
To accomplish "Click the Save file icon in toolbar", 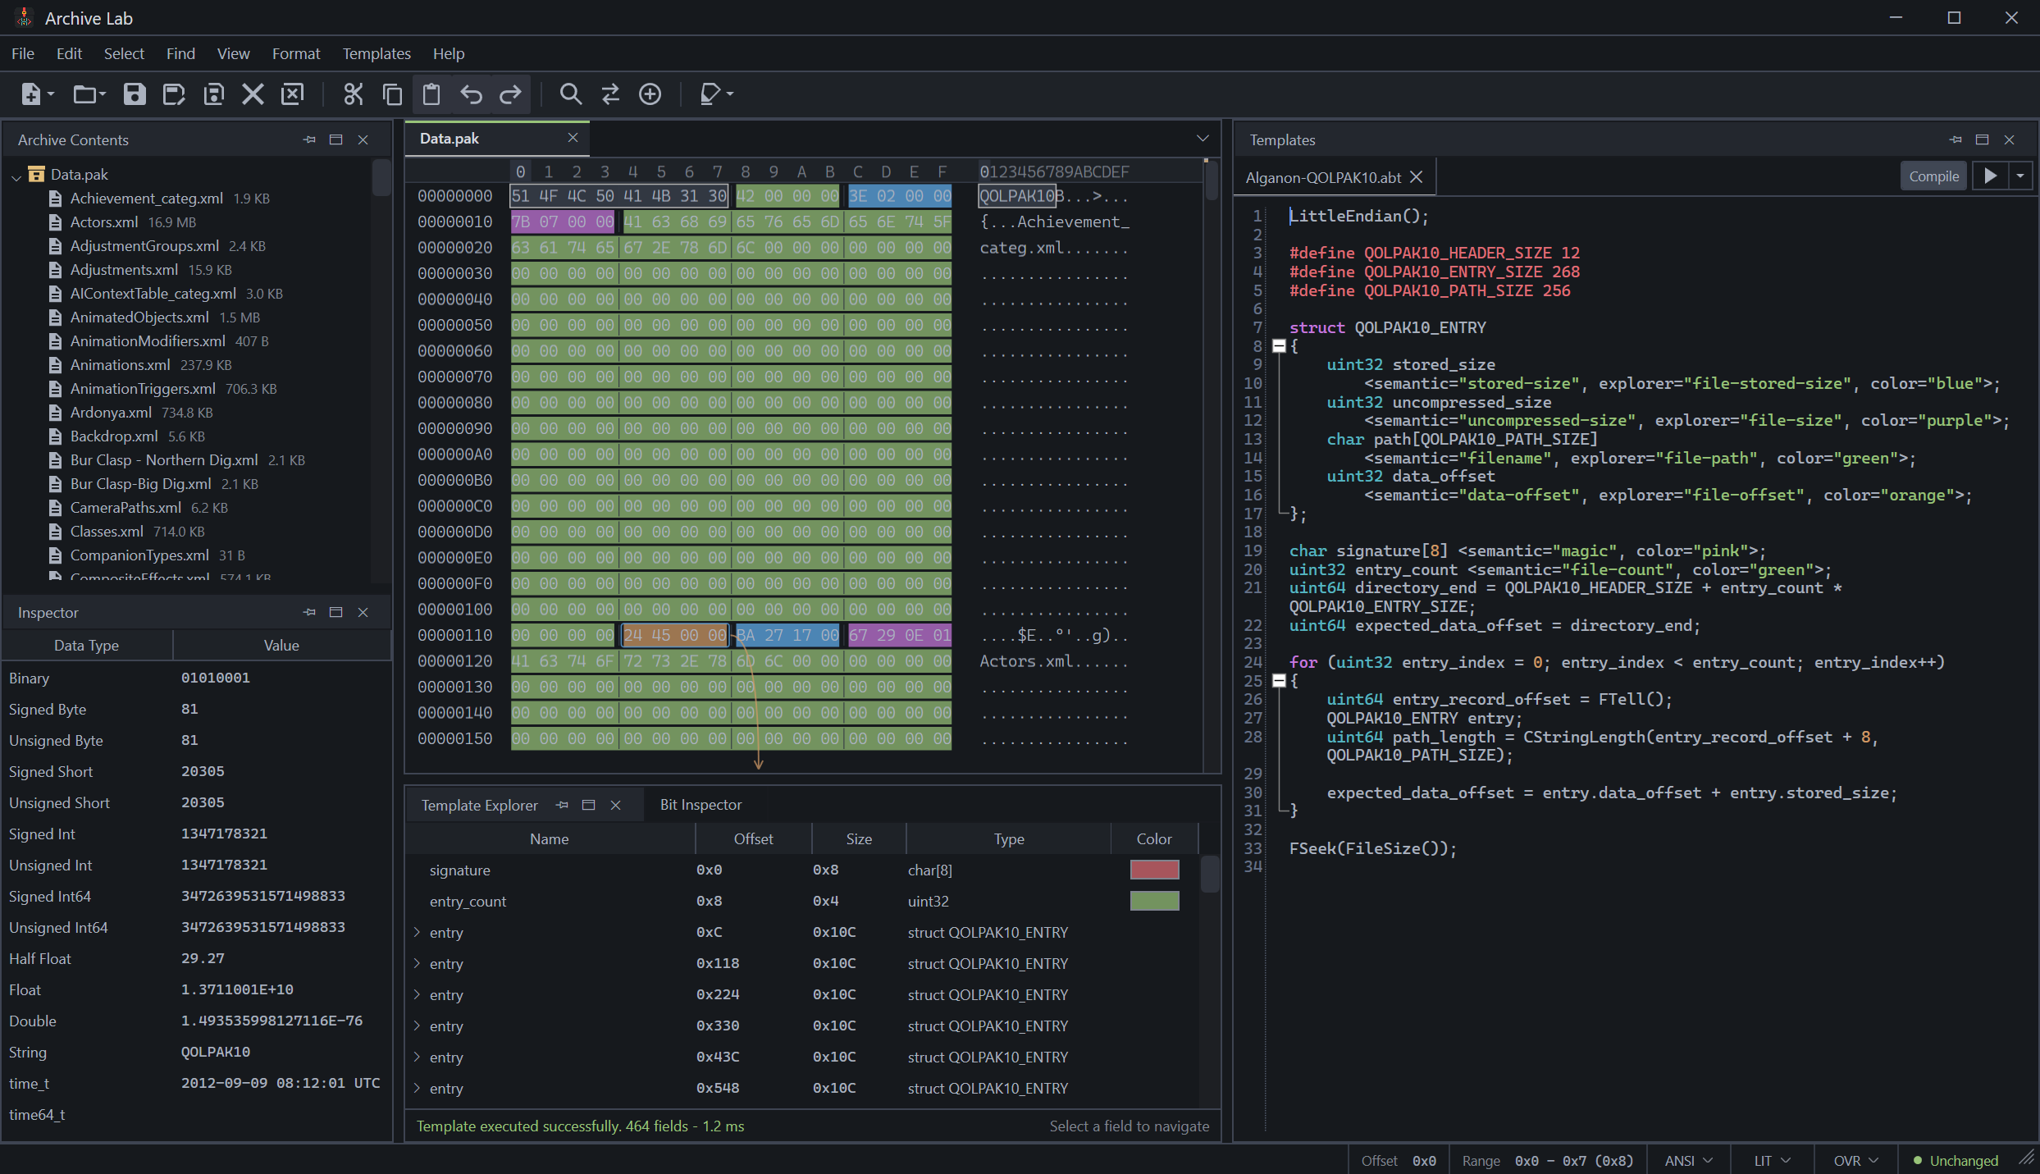I will click(x=135, y=94).
